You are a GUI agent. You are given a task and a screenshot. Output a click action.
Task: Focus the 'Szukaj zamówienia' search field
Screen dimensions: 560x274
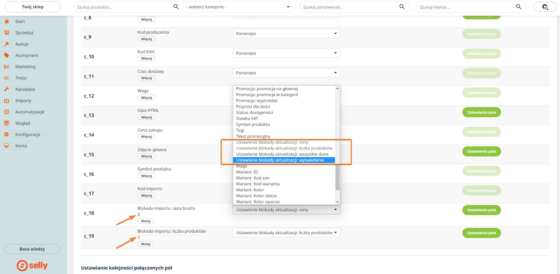pyautogui.click(x=350, y=7)
